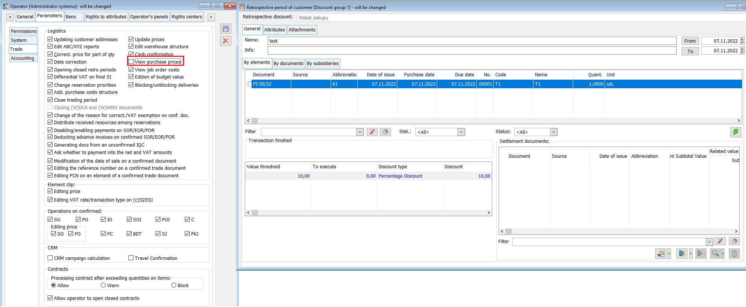This screenshot has height=307, width=746.
Task: Select the Permissions side tab
Action: coord(24,31)
